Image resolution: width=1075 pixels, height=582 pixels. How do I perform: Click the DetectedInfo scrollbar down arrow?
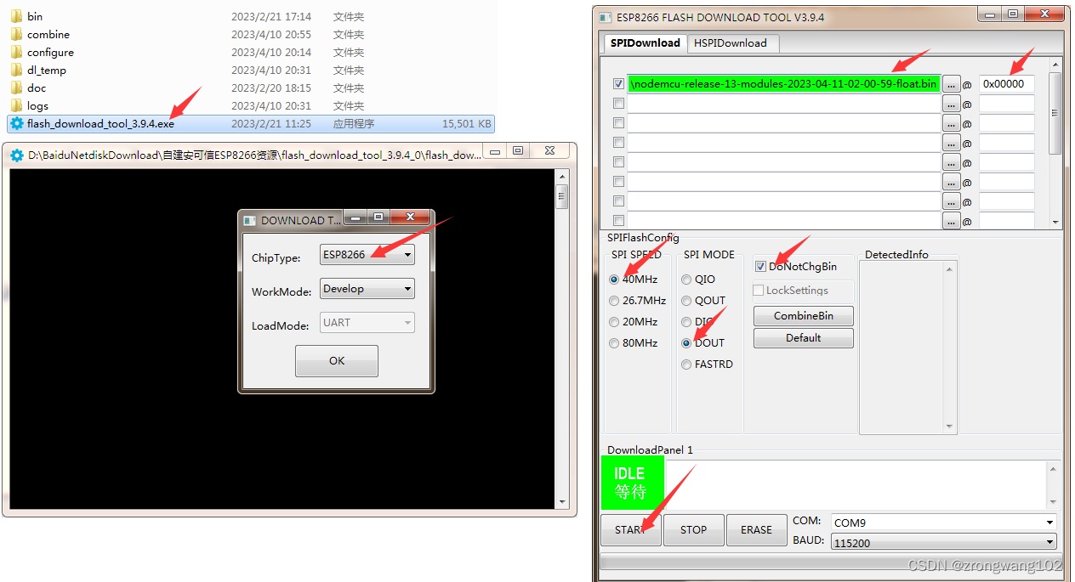[950, 427]
